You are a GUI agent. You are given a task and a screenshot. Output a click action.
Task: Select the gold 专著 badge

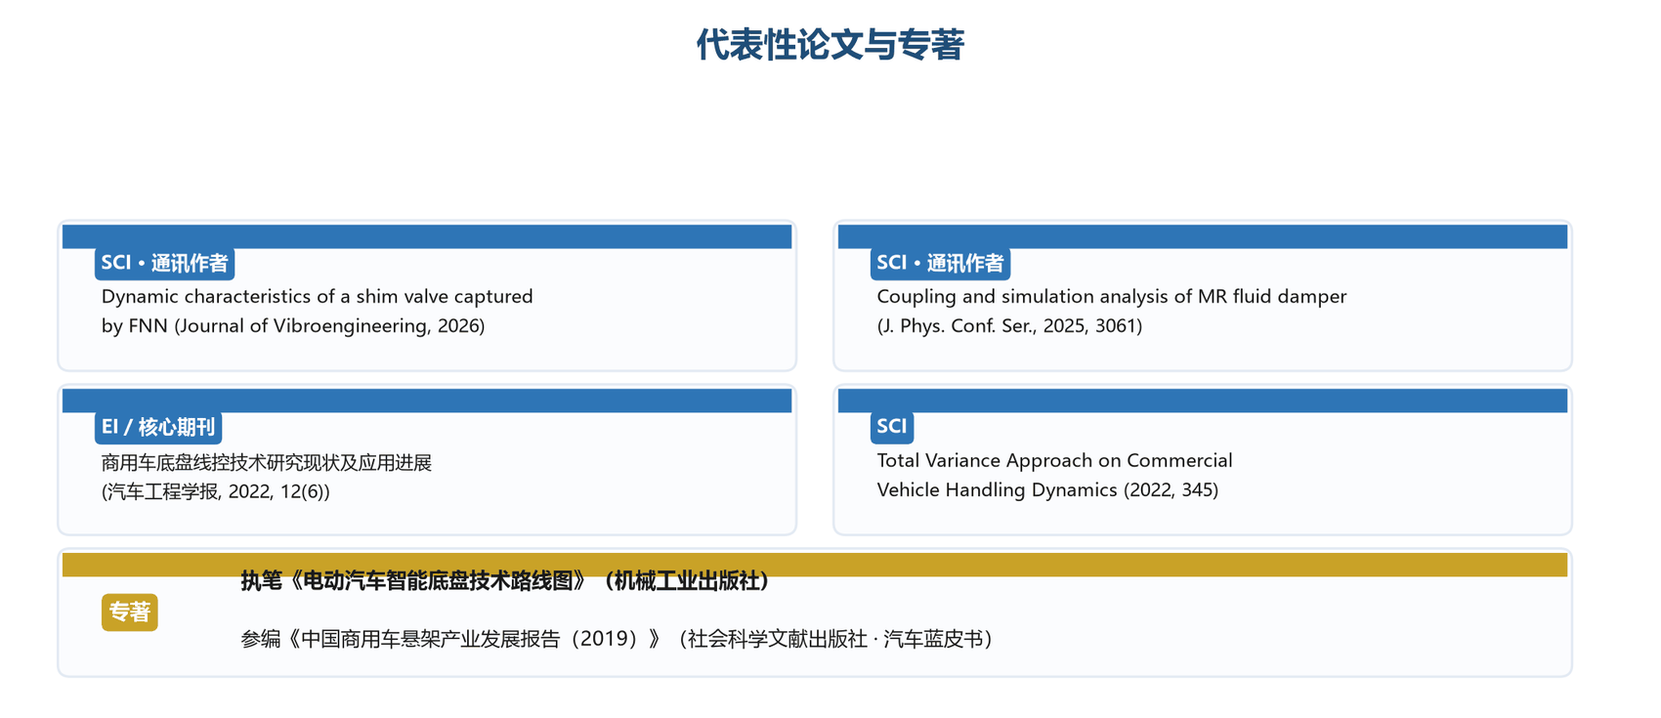point(130,612)
